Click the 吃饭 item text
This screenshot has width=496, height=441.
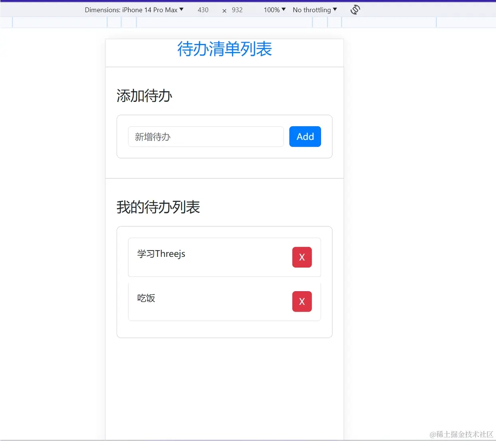(146, 298)
